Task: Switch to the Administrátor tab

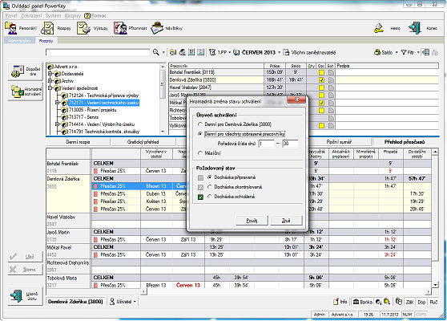Action: [x=19, y=41]
